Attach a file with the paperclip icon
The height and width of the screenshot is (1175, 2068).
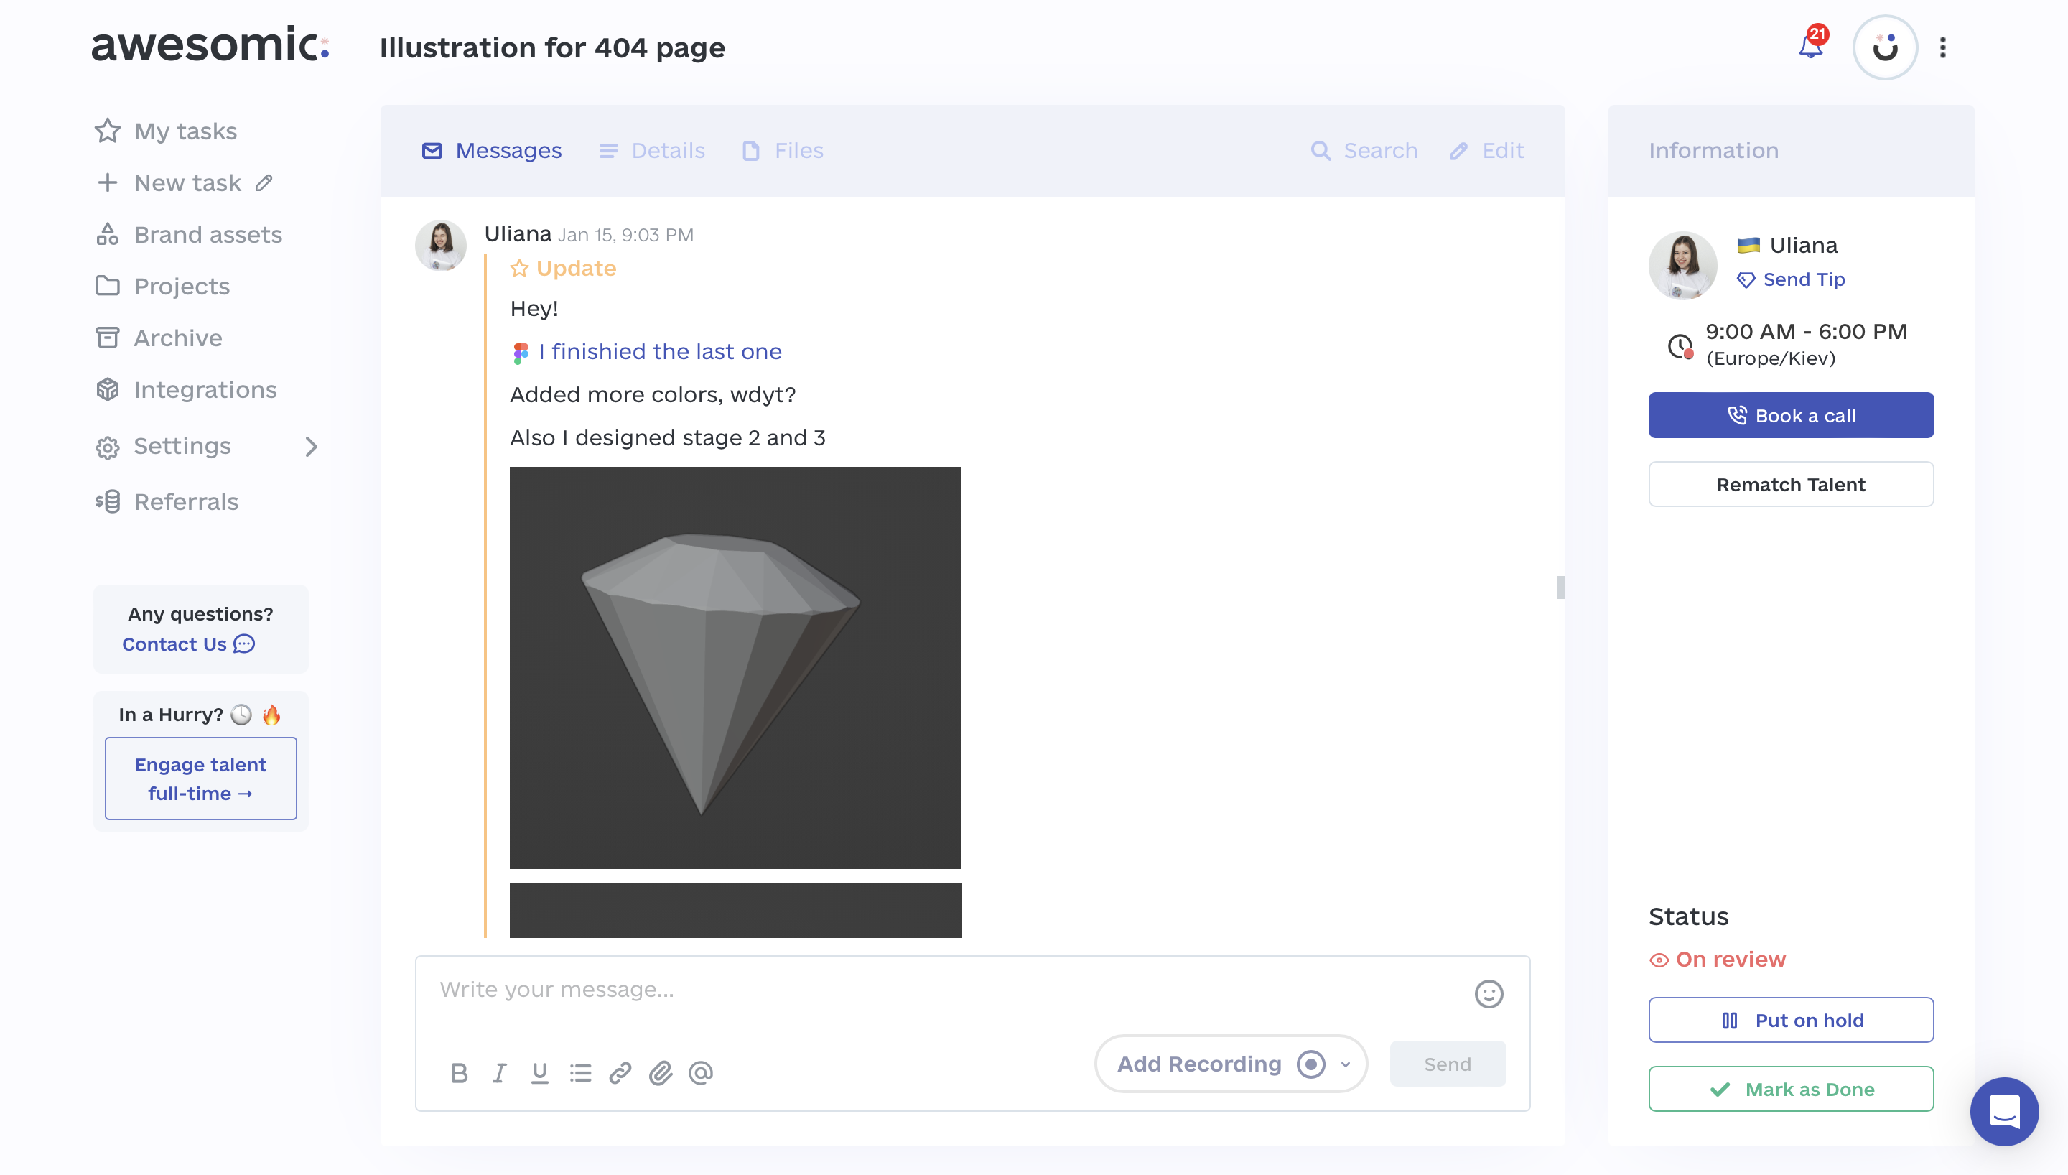pos(661,1072)
